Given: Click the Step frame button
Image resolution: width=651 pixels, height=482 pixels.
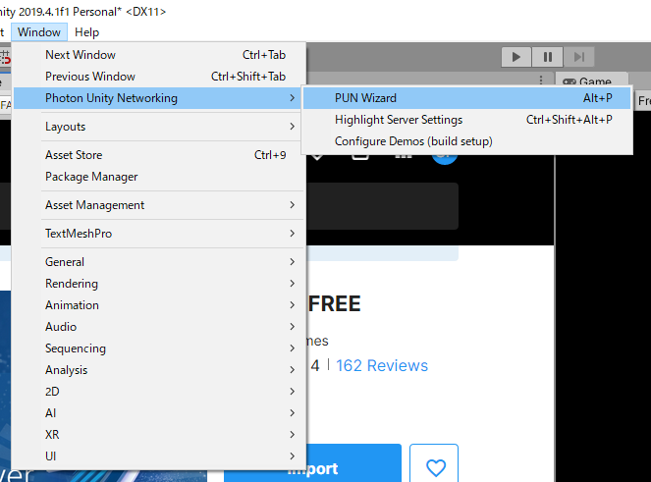Looking at the screenshot, I should (x=578, y=57).
